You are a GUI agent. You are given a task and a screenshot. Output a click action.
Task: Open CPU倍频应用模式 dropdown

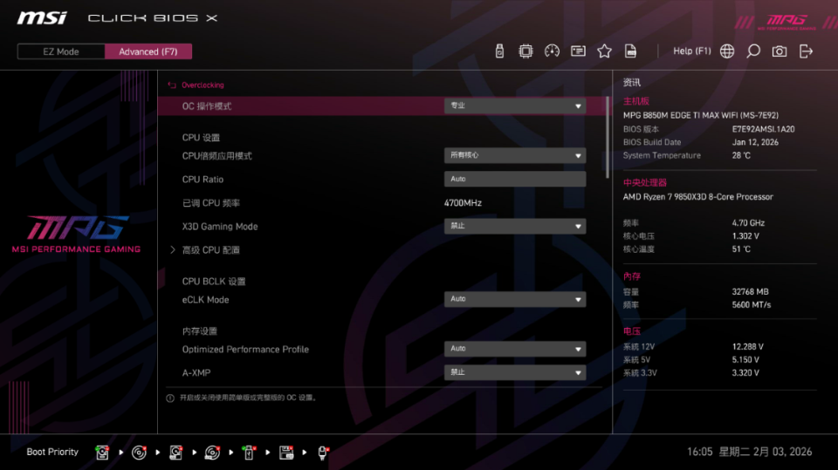[515, 155]
